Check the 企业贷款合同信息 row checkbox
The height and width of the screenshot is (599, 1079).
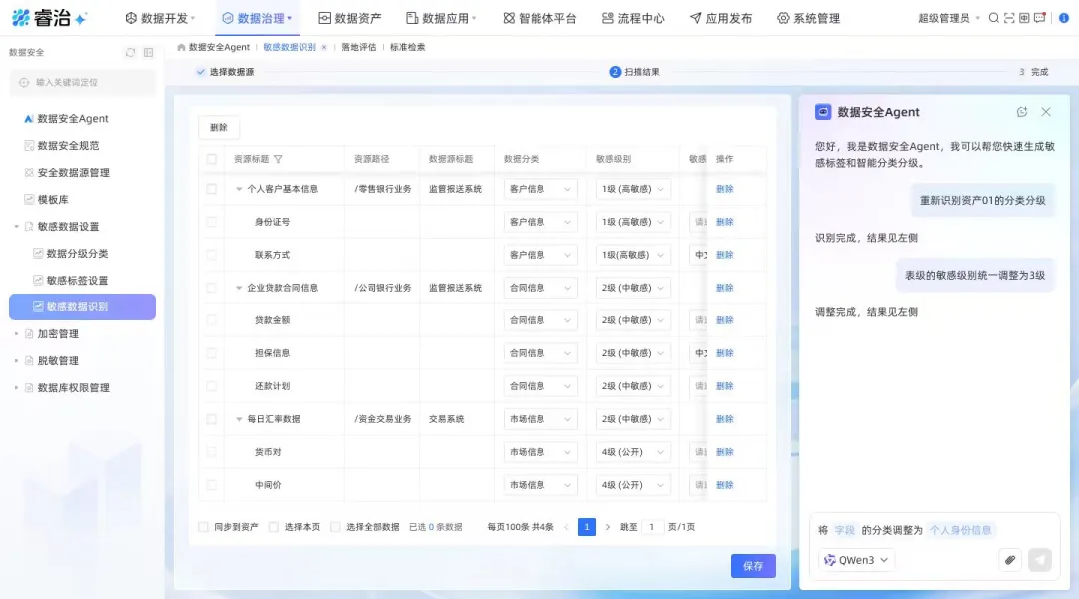point(211,288)
